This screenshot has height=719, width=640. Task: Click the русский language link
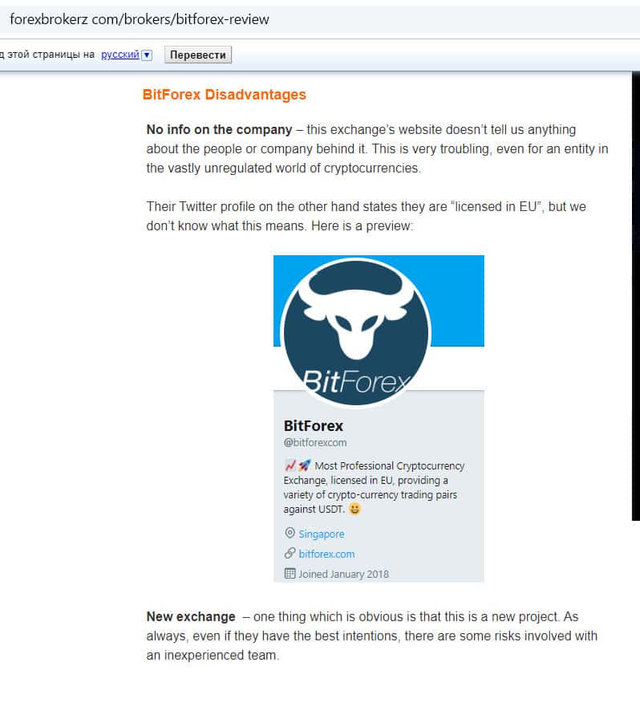[120, 55]
